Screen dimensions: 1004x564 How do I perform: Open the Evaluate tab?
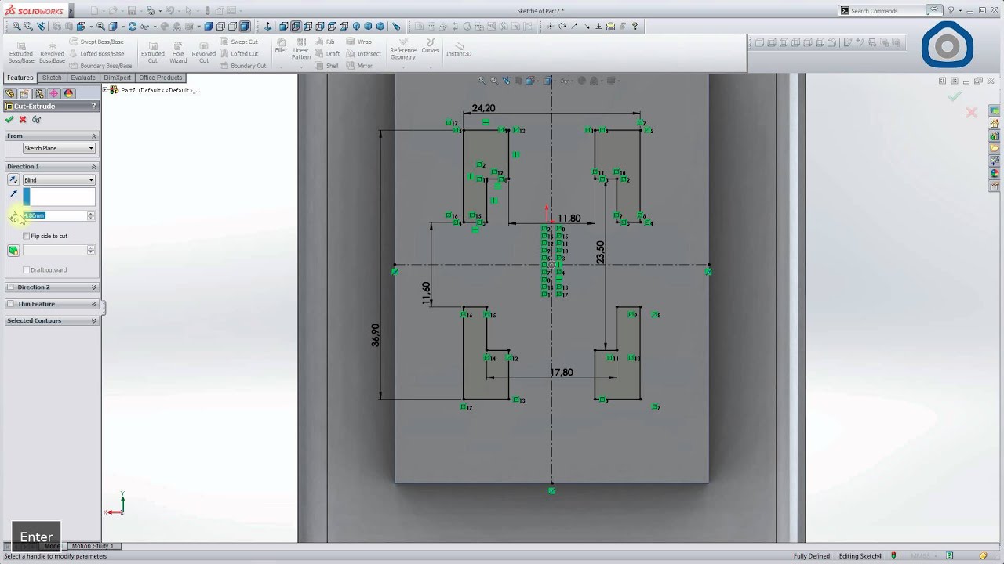click(83, 78)
